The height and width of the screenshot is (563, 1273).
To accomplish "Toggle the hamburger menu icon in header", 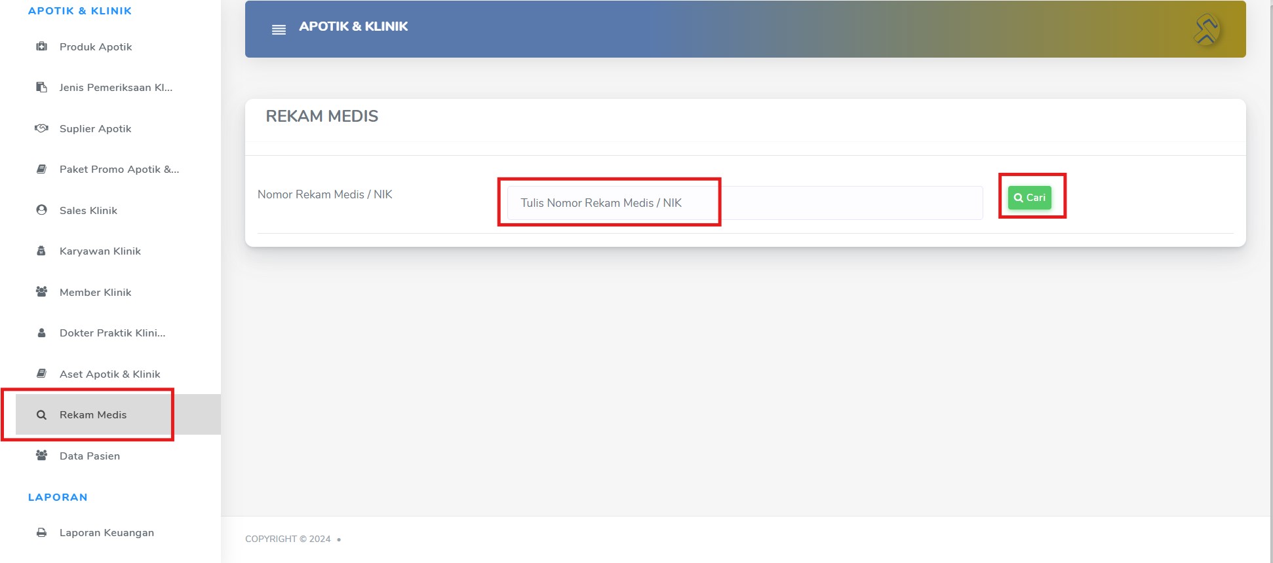I will pos(279,29).
